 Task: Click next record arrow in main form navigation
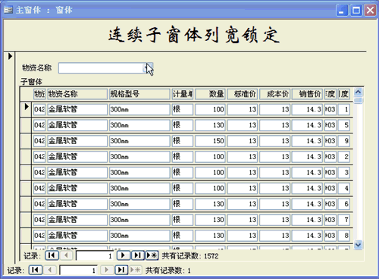pos(107,270)
